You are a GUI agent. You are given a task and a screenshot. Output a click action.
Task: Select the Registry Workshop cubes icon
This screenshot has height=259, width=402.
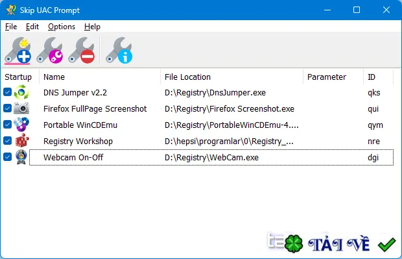(22, 141)
